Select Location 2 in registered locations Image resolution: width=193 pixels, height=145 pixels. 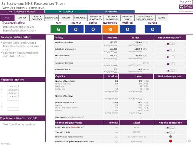[x=13, y=90]
